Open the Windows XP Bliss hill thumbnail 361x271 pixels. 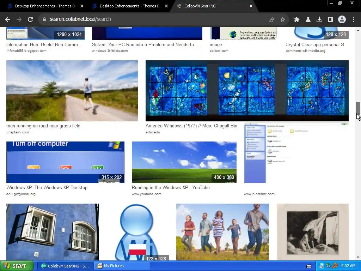(184, 162)
